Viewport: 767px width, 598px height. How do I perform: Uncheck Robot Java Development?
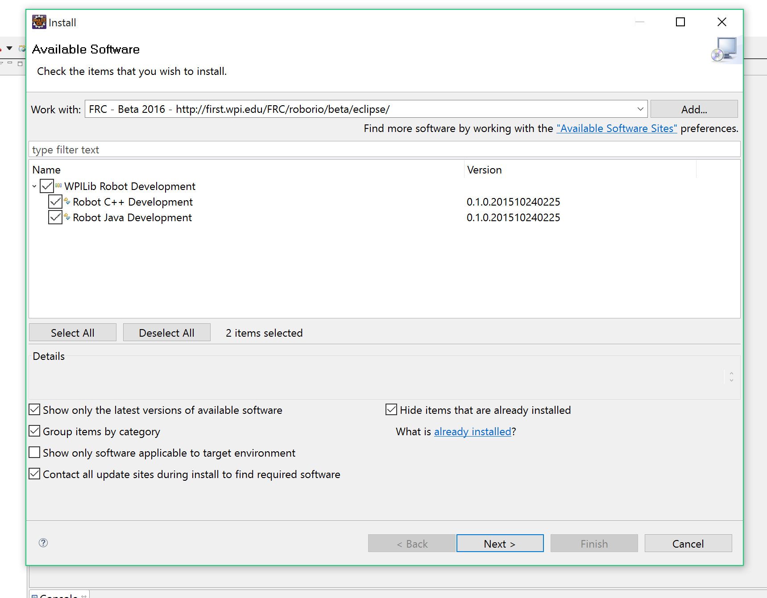55,217
